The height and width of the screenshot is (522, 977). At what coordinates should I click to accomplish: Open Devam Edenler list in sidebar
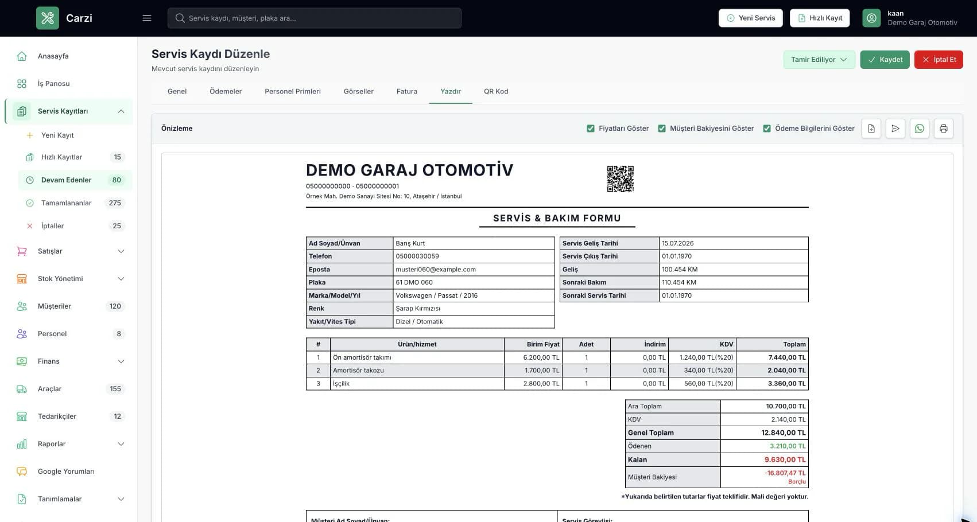pos(75,180)
